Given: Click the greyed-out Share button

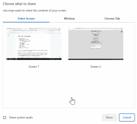Looking at the screenshot, I should pos(109,117).
